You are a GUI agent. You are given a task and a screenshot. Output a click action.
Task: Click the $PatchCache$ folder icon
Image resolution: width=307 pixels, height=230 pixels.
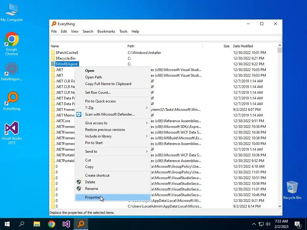[53, 53]
